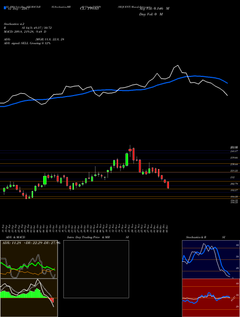This screenshot has height=317, width=240.
Task: Click the 212 price axis label
Action: (232, 177)
